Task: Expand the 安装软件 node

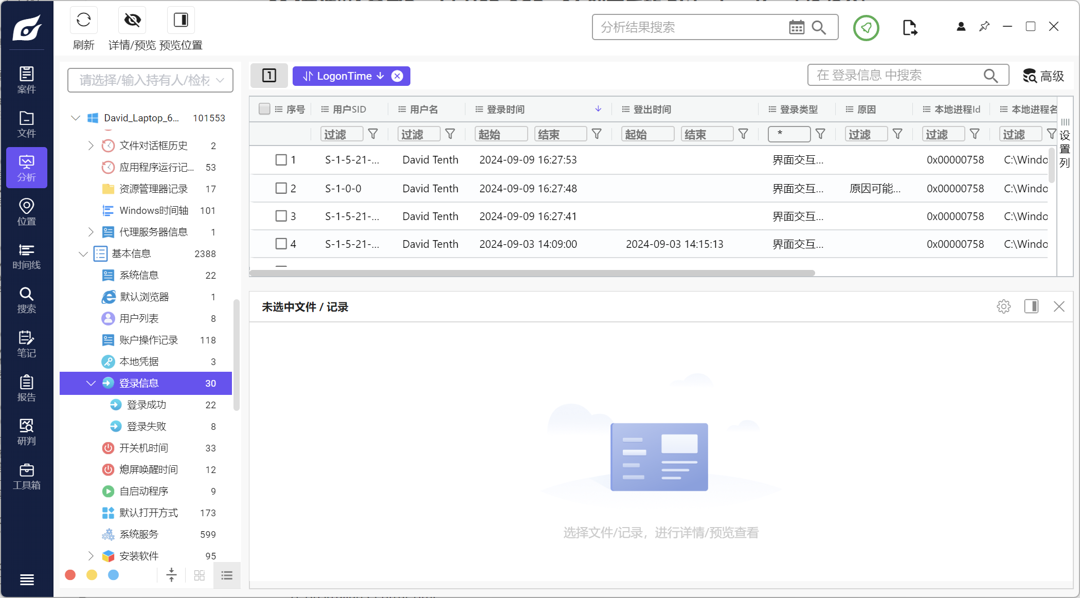Action: point(91,556)
